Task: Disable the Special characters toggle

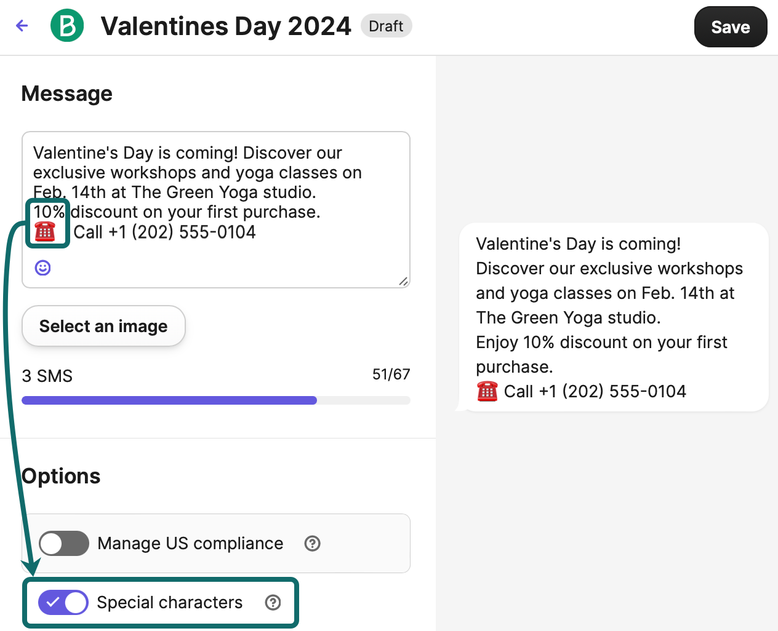Action: (x=63, y=603)
